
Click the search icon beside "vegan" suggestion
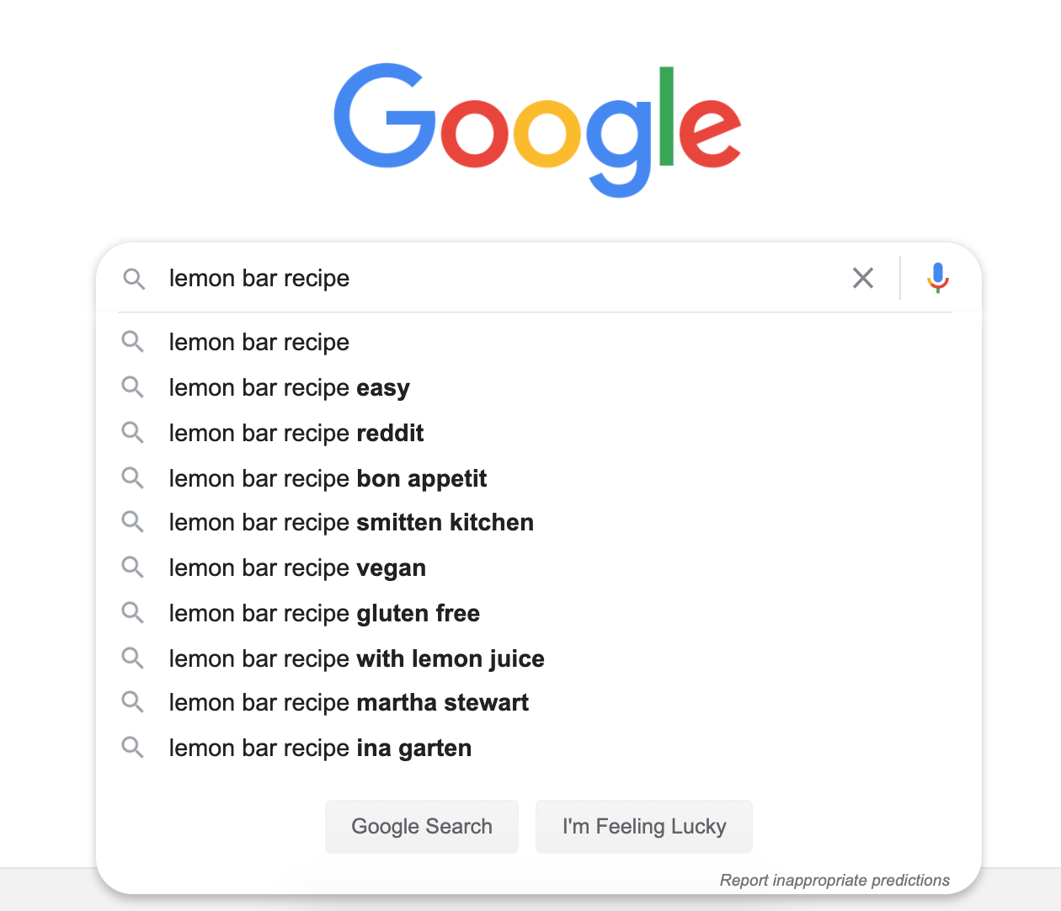pyautogui.click(x=132, y=567)
